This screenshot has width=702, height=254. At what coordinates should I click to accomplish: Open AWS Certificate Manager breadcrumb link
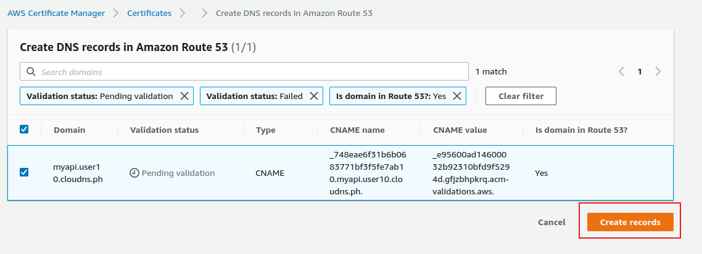[x=56, y=13]
